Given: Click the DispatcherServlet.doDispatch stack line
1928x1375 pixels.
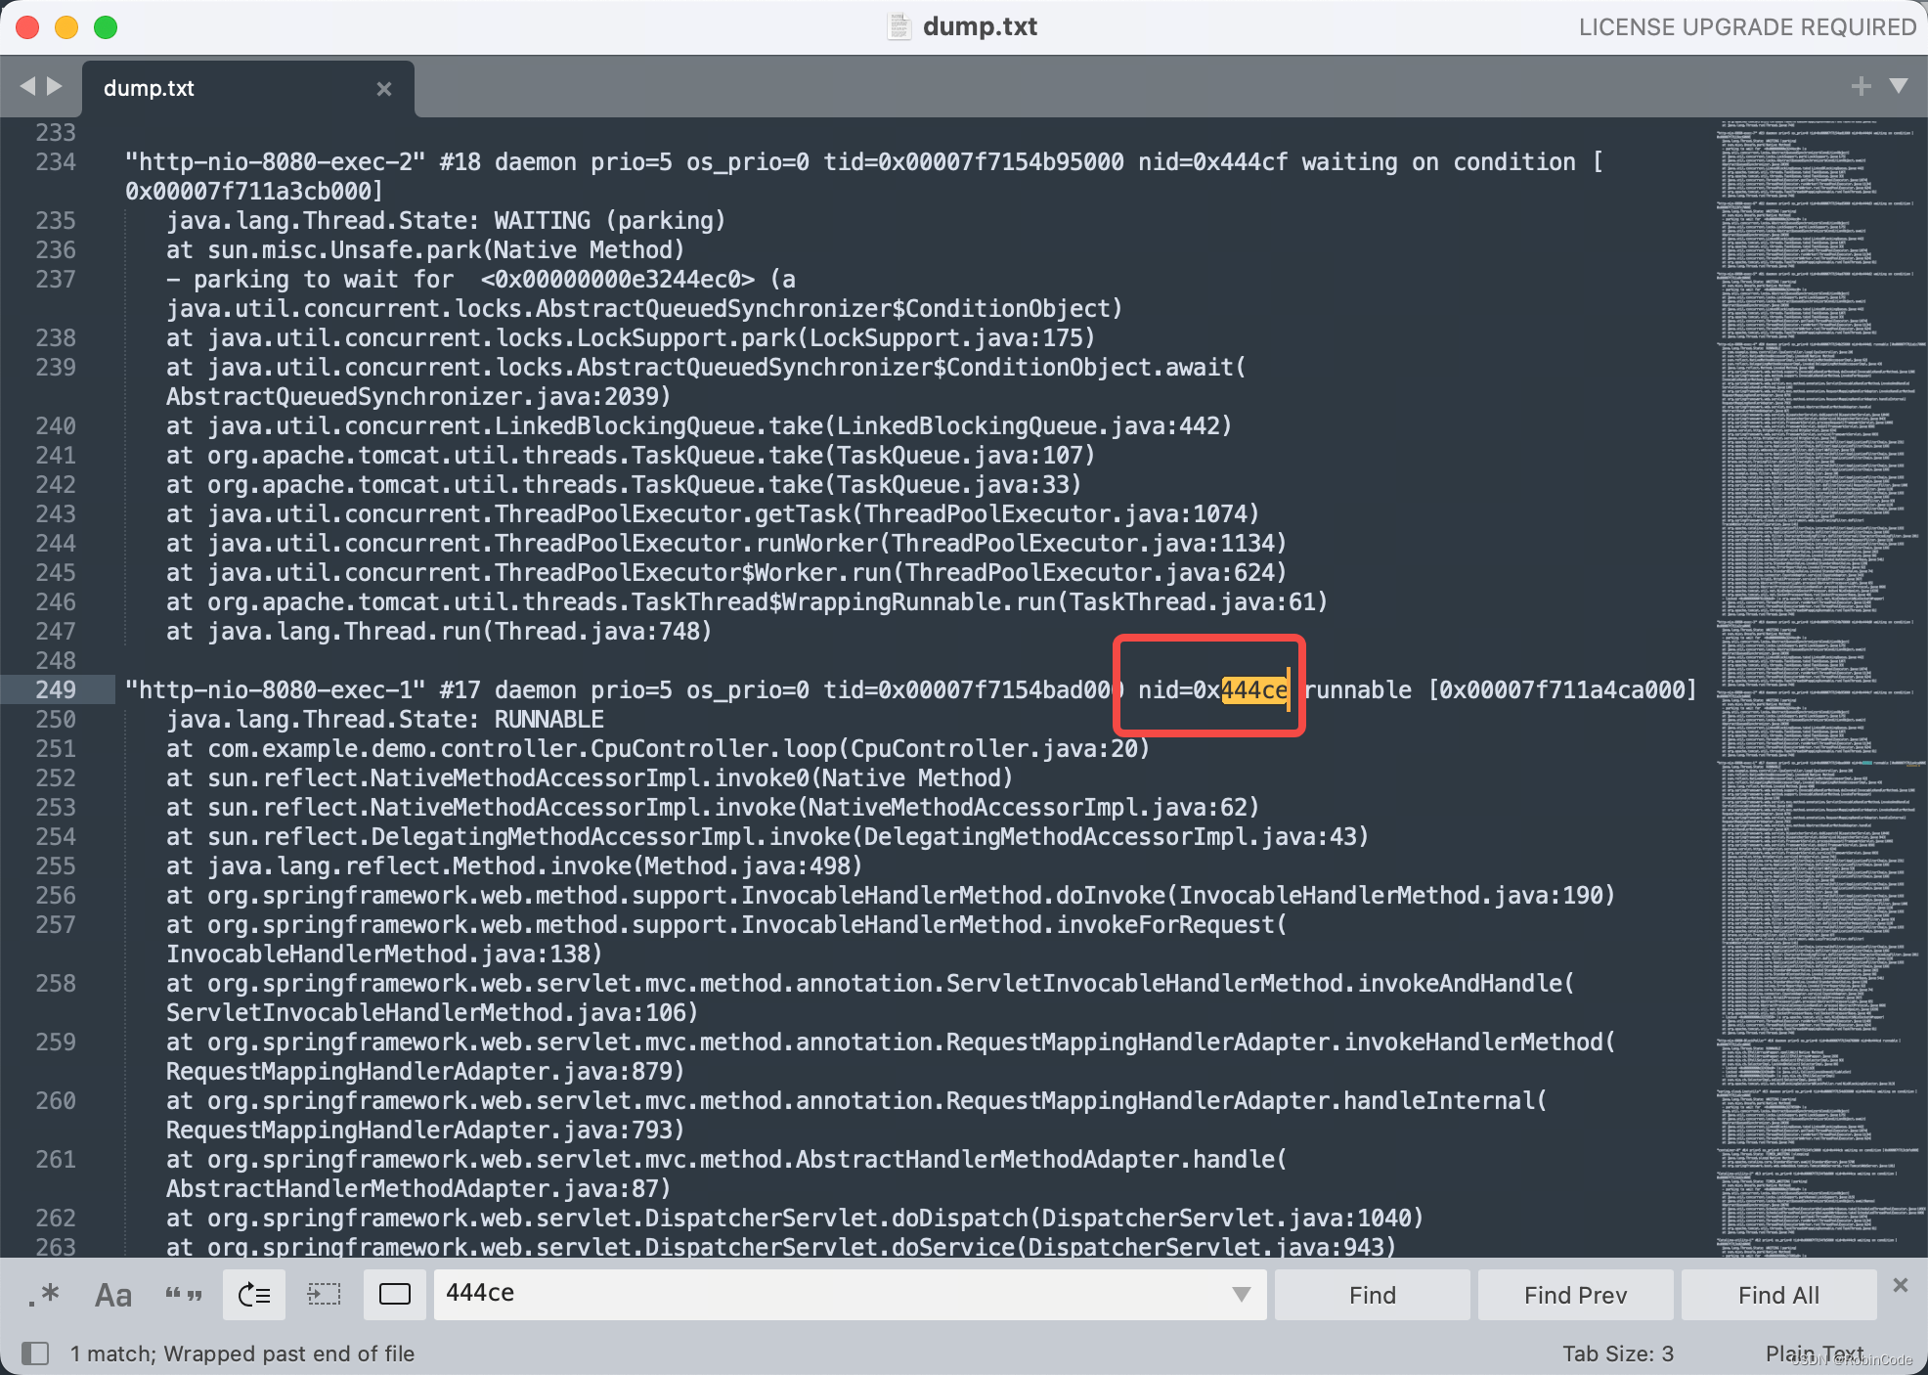Looking at the screenshot, I should pos(795,1218).
